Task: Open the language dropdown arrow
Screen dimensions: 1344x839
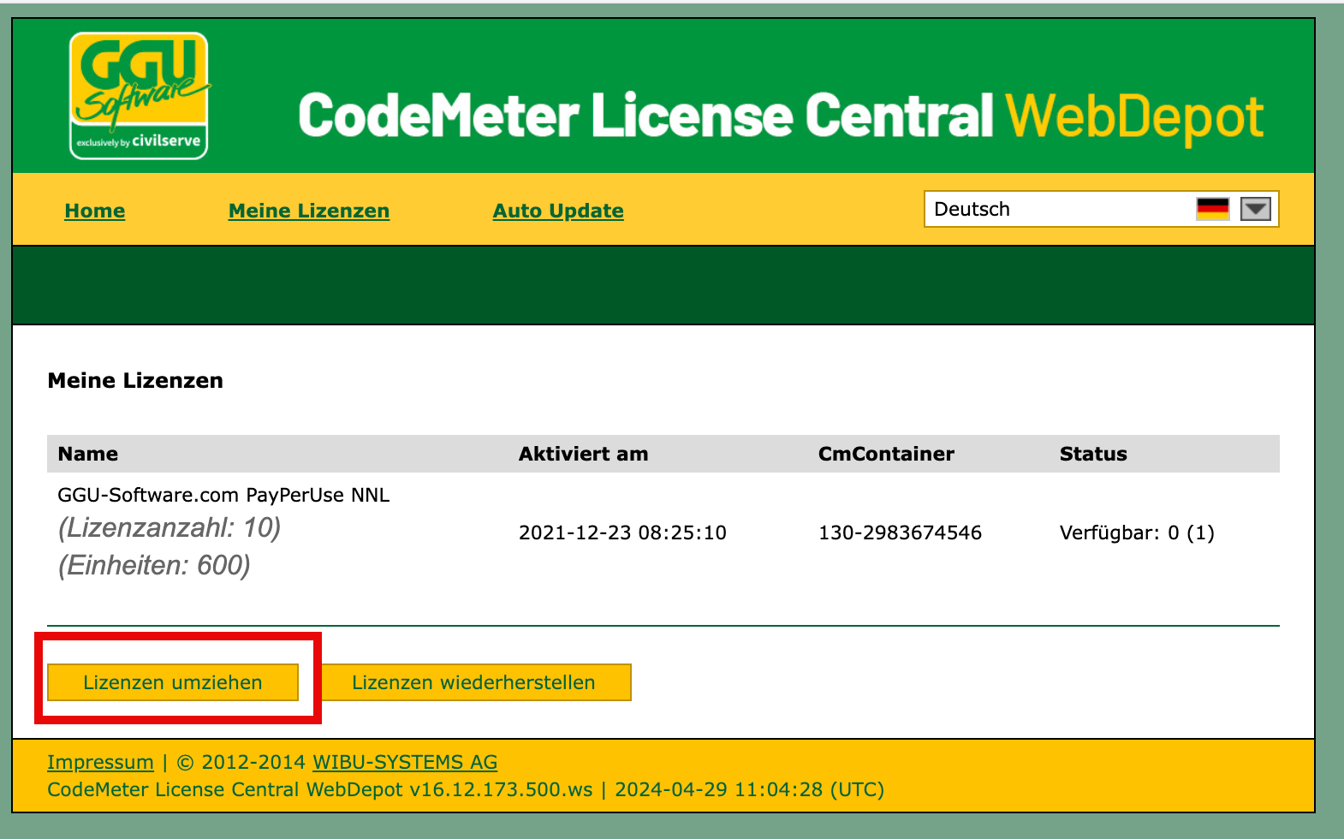Action: (x=1255, y=209)
